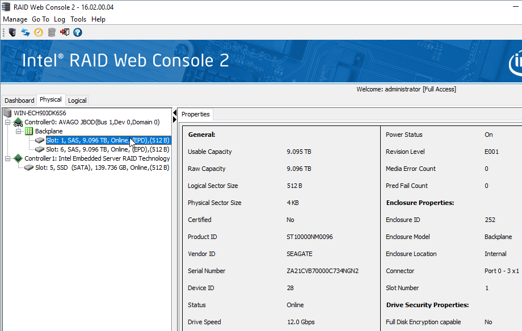The image size is (522, 331).
Task: Click the green diamond Controller1 icon
Action: 18,158
